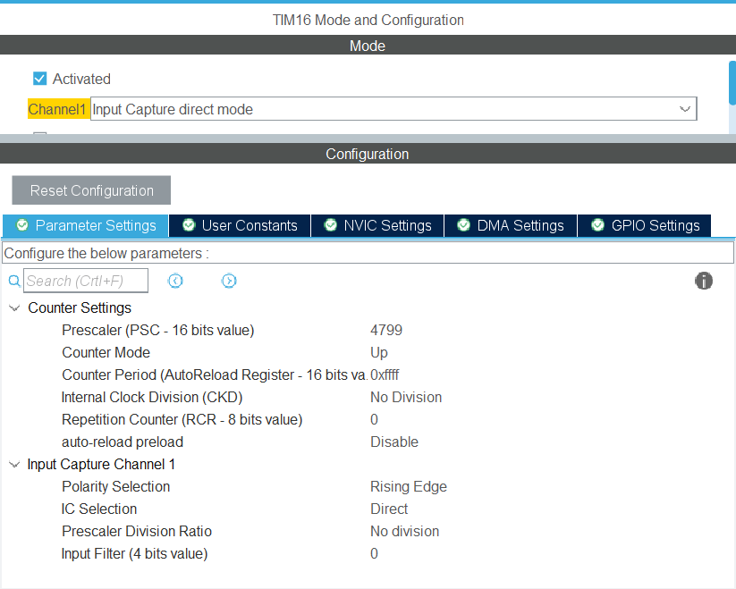This screenshot has width=736, height=589.
Task: Select the IC Selection value Direct
Action: coord(389,509)
